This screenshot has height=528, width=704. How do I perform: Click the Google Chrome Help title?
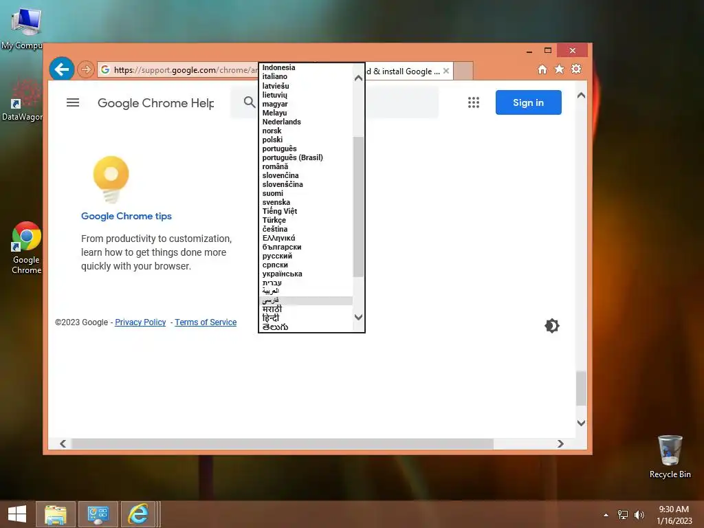[156, 103]
